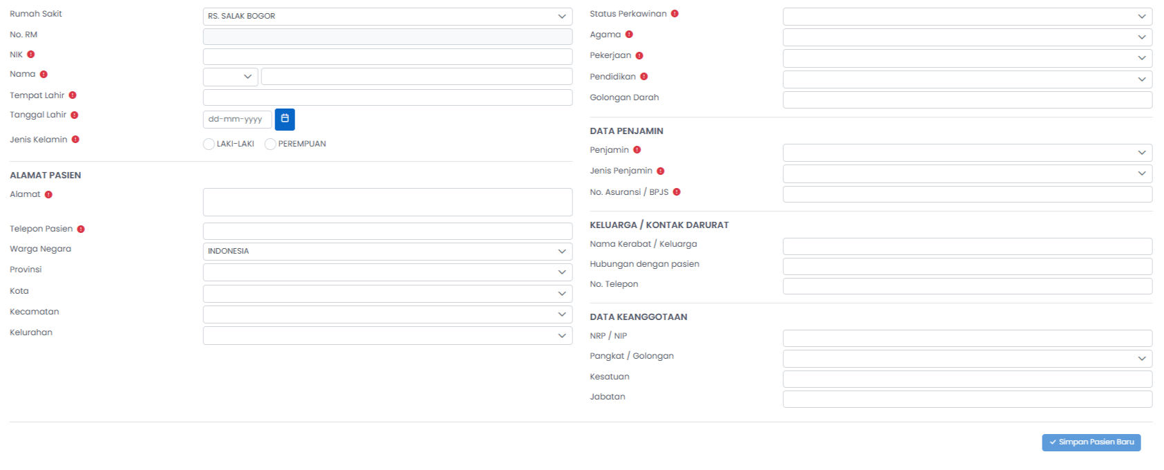Select the LAKI-LAKI radio button
This screenshot has height=470, width=1164.
[x=209, y=144]
